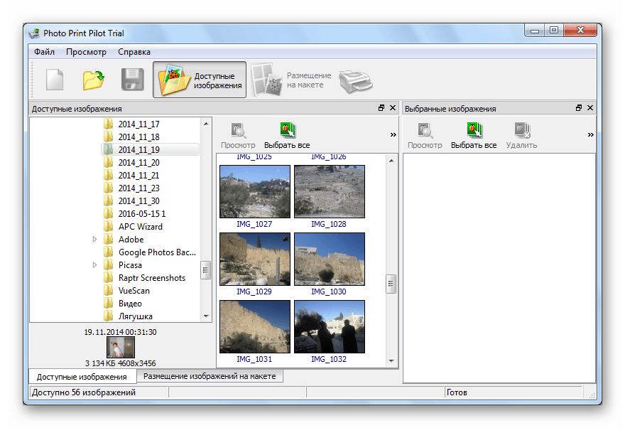625x428 pixels.
Task: Click the Save floppy disk icon
Action: tap(132, 80)
